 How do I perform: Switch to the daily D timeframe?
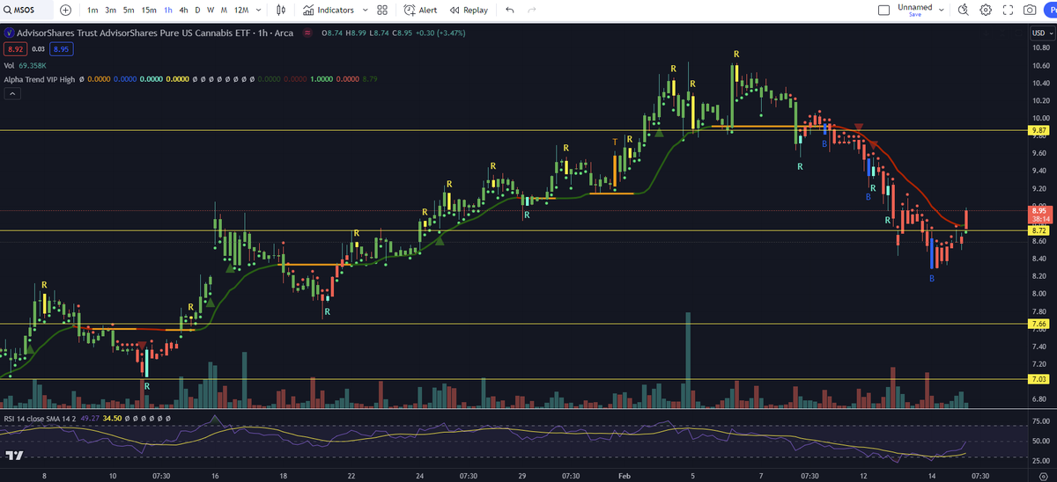tap(197, 10)
